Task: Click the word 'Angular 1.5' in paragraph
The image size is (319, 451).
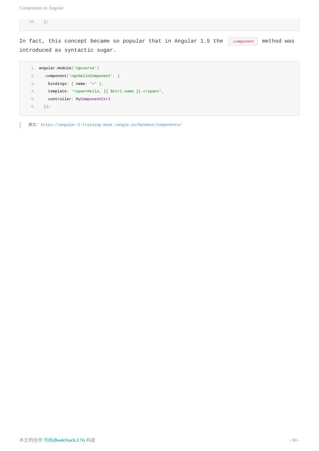Action: tap(192, 41)
